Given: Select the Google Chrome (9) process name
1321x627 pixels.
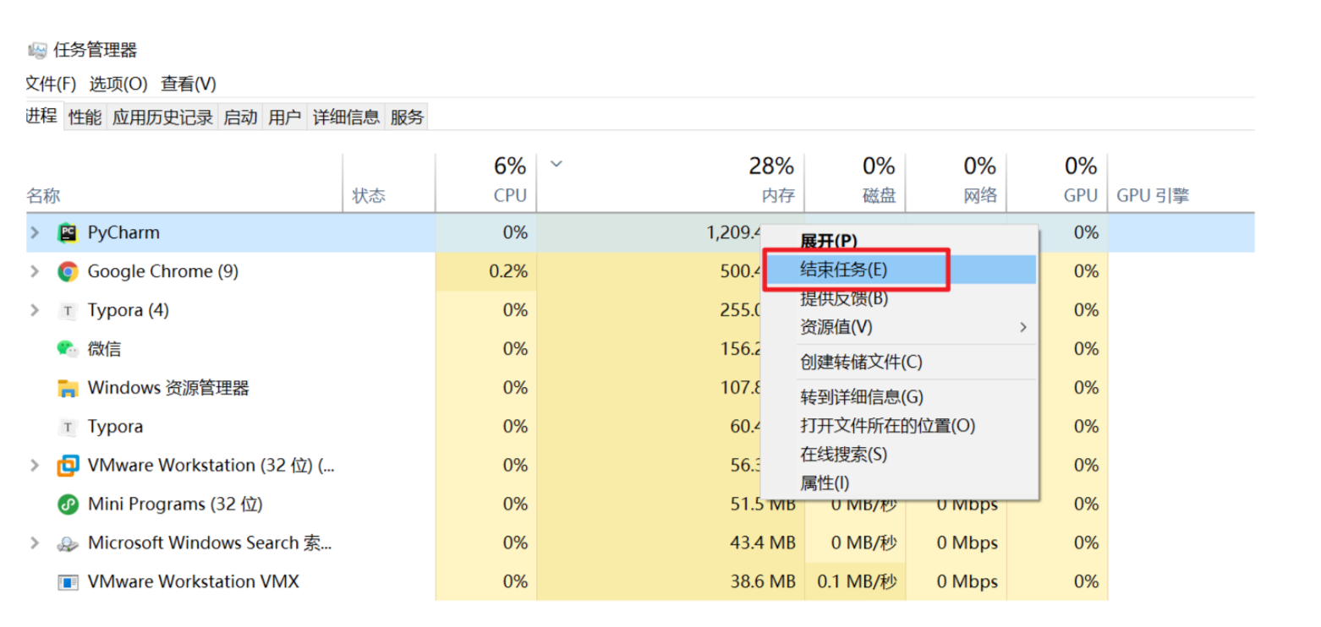Looking at the screenshot, I should point(163,271).
